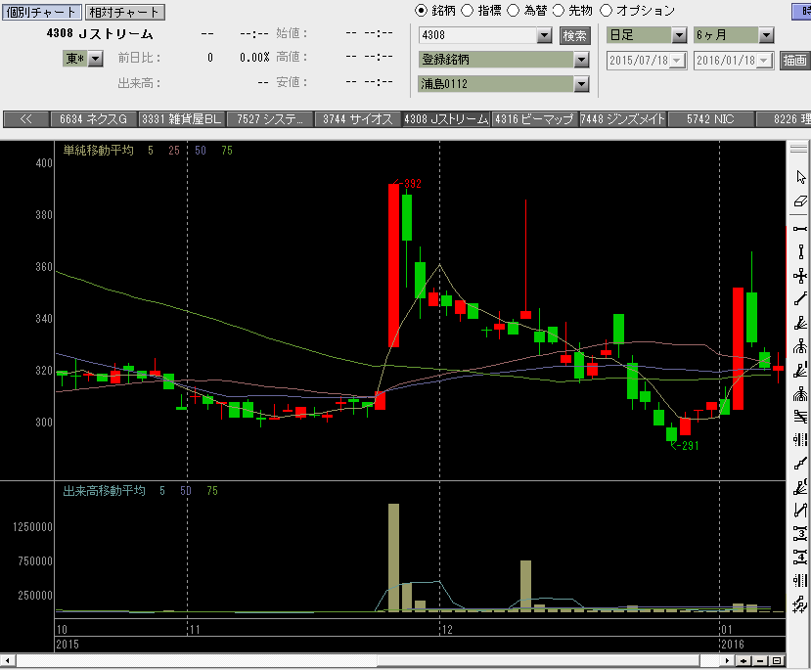Select the first arc tool
Image resolution: width=811 pixels, height=670 pixels.
(800, 346)
